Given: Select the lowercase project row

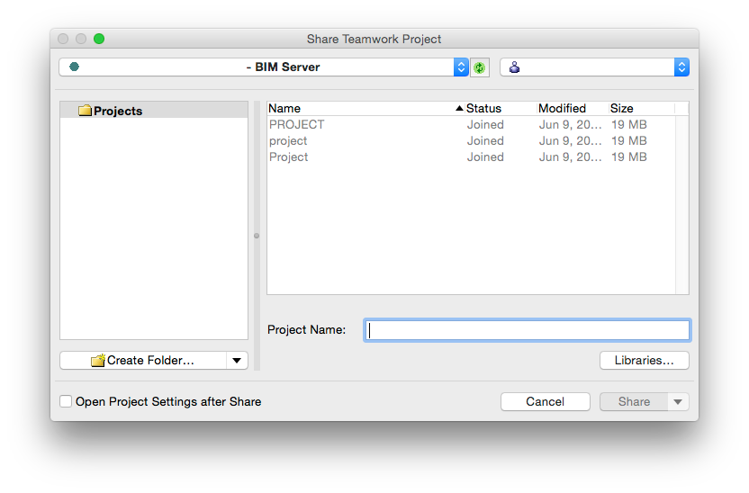Looking at the screenshot, I should (x=471, y=140).
